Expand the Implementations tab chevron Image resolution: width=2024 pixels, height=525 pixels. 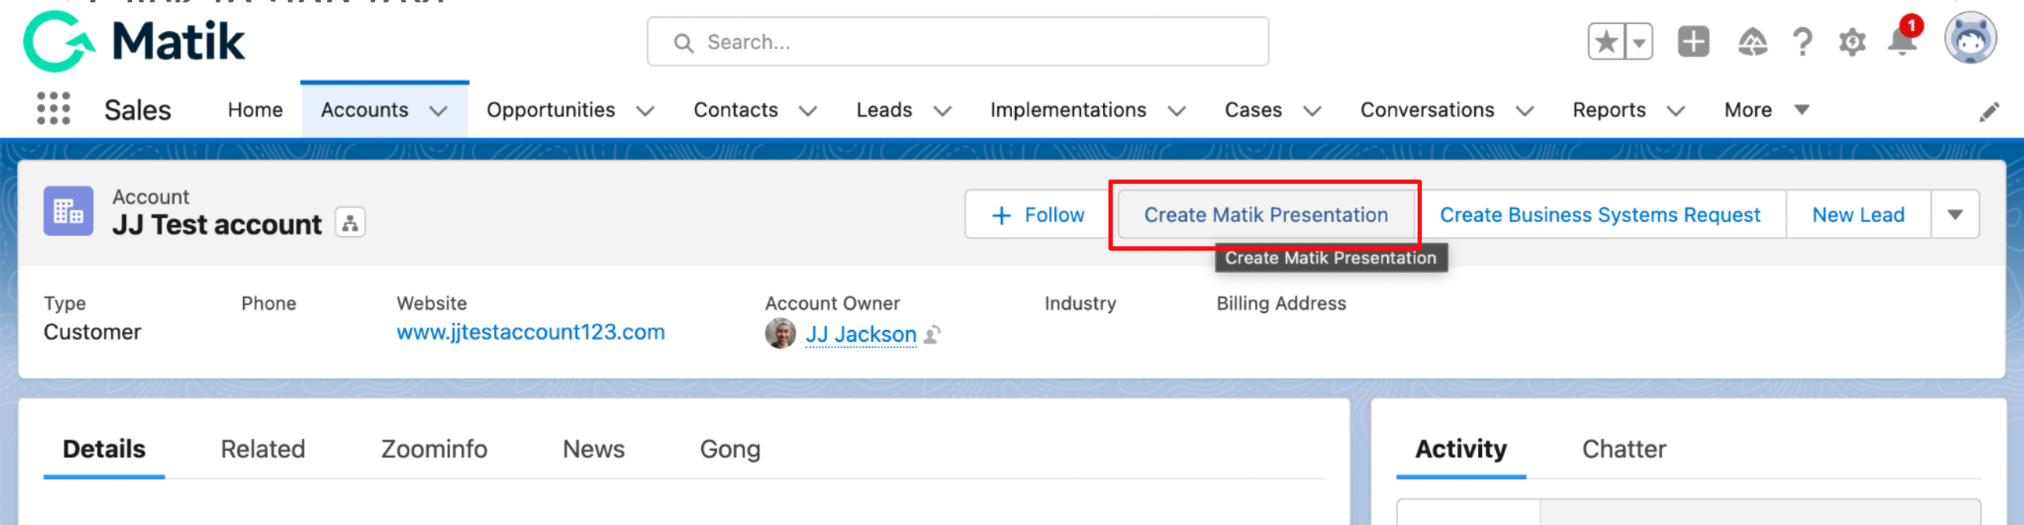click(1176, 112)
